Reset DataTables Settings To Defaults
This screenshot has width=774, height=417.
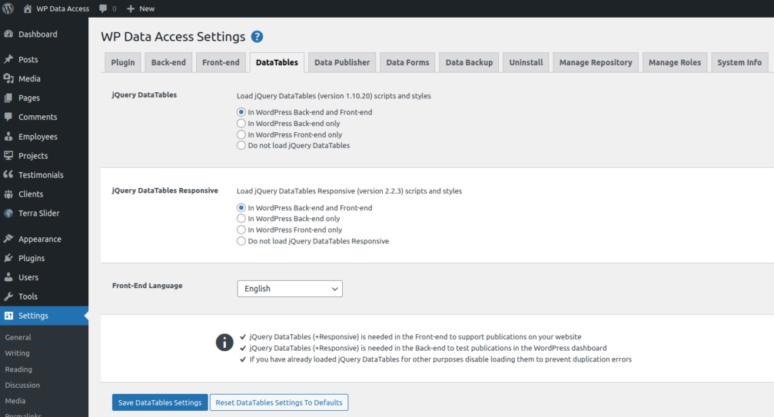click(278, 402)
